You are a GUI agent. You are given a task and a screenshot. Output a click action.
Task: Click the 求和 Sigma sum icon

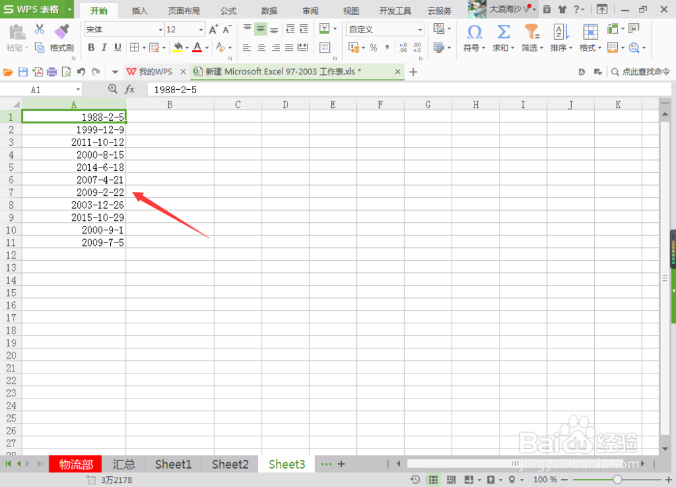click(x=503, y=32)
